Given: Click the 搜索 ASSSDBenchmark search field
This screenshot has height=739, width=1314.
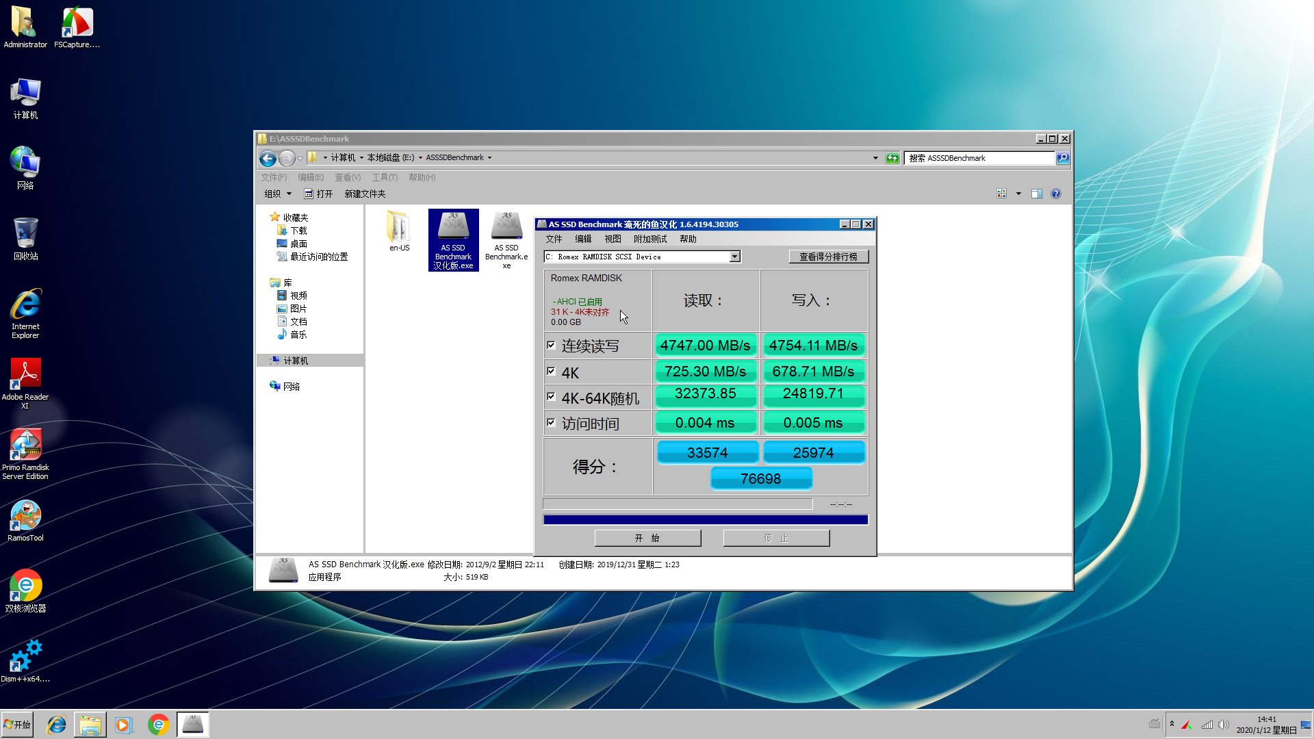Looking at the screenshot, I should coord(979,158).
